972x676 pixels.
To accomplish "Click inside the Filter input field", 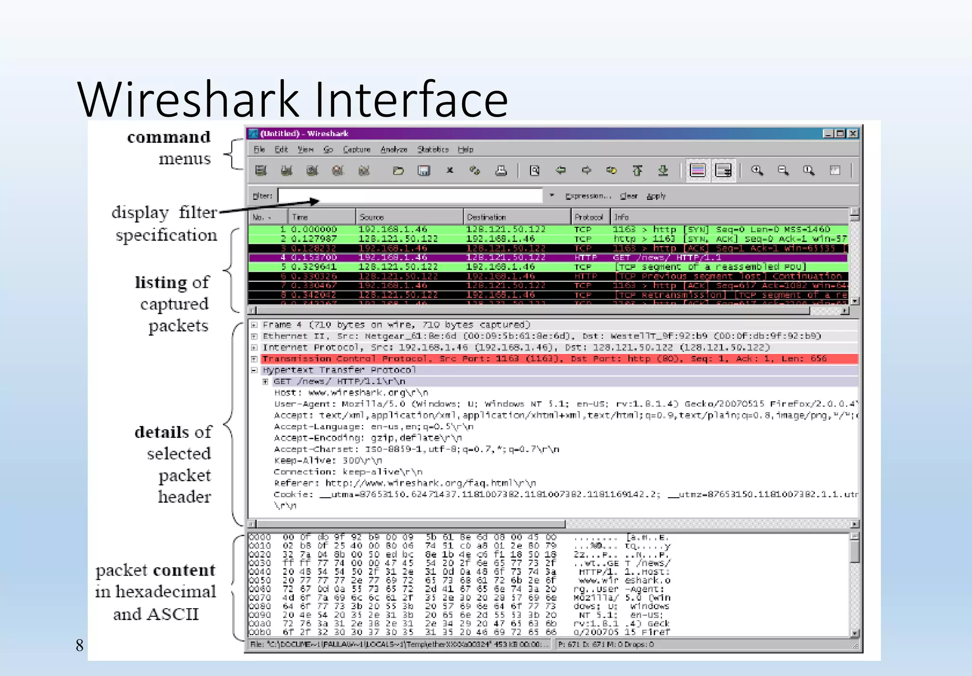I will click(x=410, y=195).
